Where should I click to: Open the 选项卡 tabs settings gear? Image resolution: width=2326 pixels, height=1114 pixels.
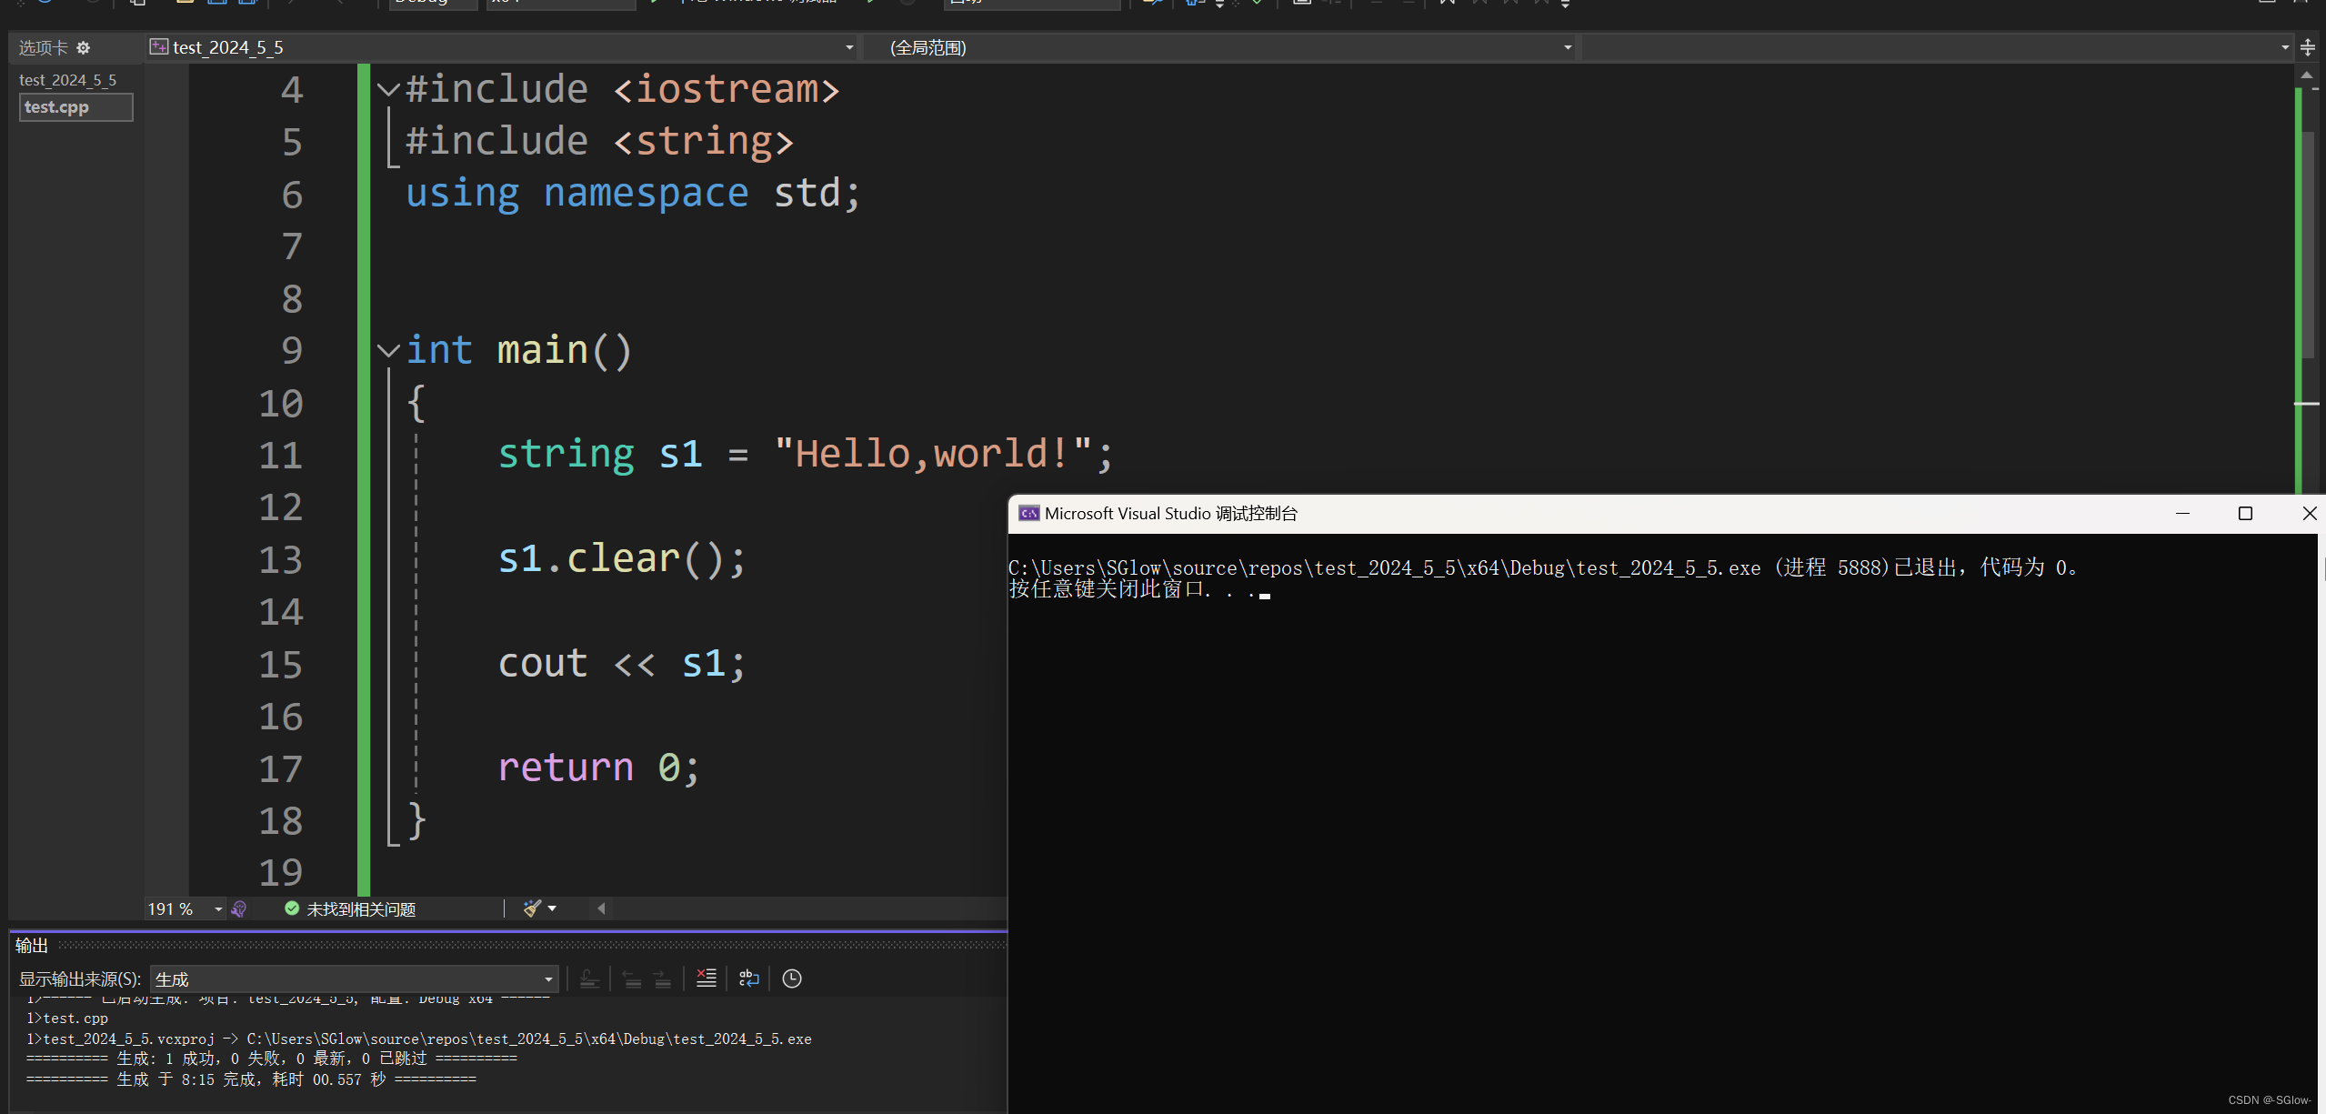click(x=84, y=48)
